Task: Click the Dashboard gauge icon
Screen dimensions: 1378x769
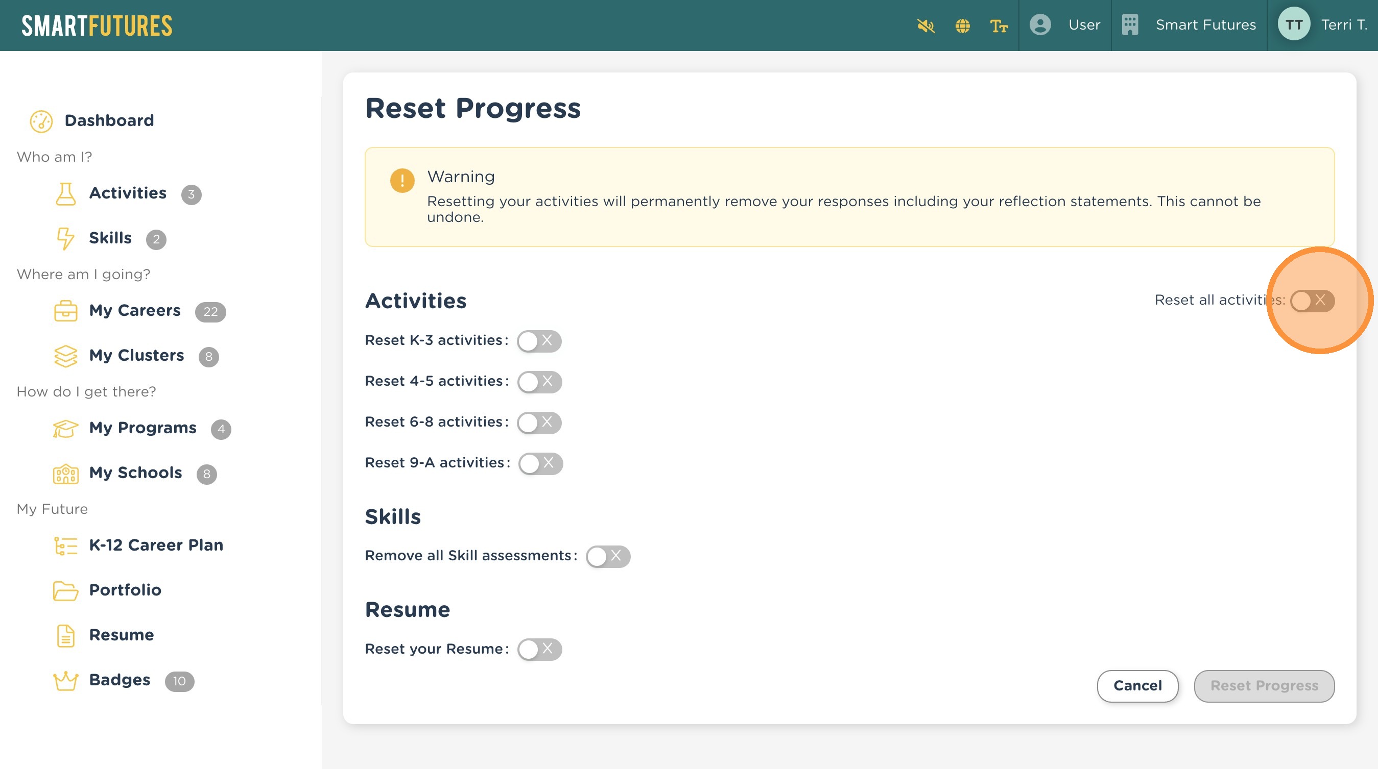Action: coord(41,121)
